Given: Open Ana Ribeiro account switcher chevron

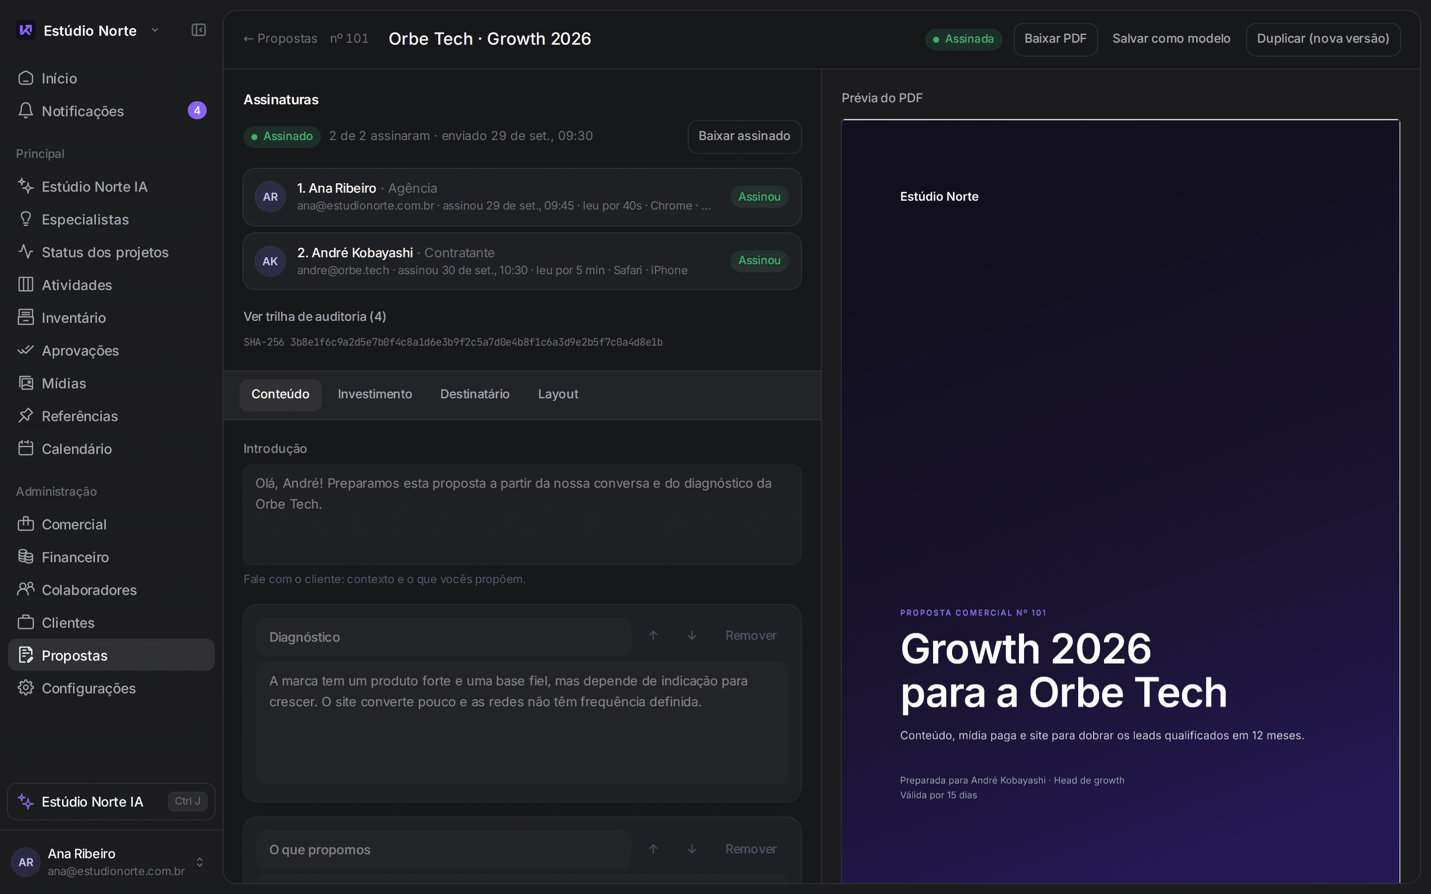Looking at the screenshot, I should [x=200, y=862].
